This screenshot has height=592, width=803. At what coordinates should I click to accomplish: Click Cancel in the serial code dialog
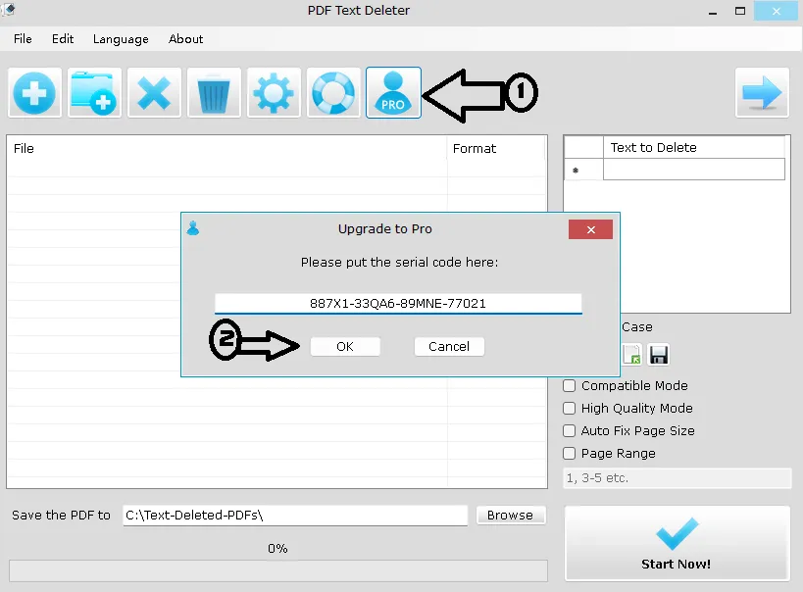coord(449,347)
